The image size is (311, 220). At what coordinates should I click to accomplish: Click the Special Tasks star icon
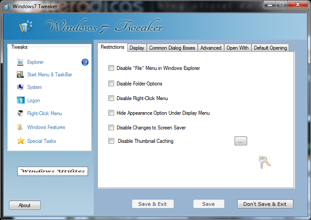click(x=20, y=141)
